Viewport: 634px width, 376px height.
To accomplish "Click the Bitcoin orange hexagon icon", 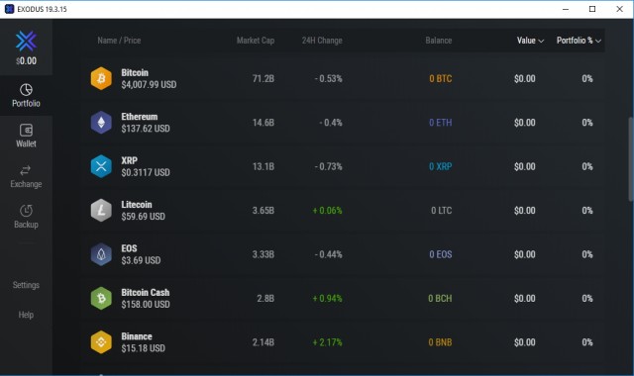I will 101,78.
